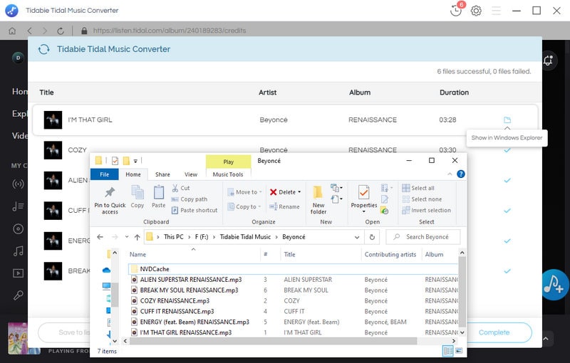Click the Tidabie URL address field
The image size is (570, 363).
coord(170,31)
